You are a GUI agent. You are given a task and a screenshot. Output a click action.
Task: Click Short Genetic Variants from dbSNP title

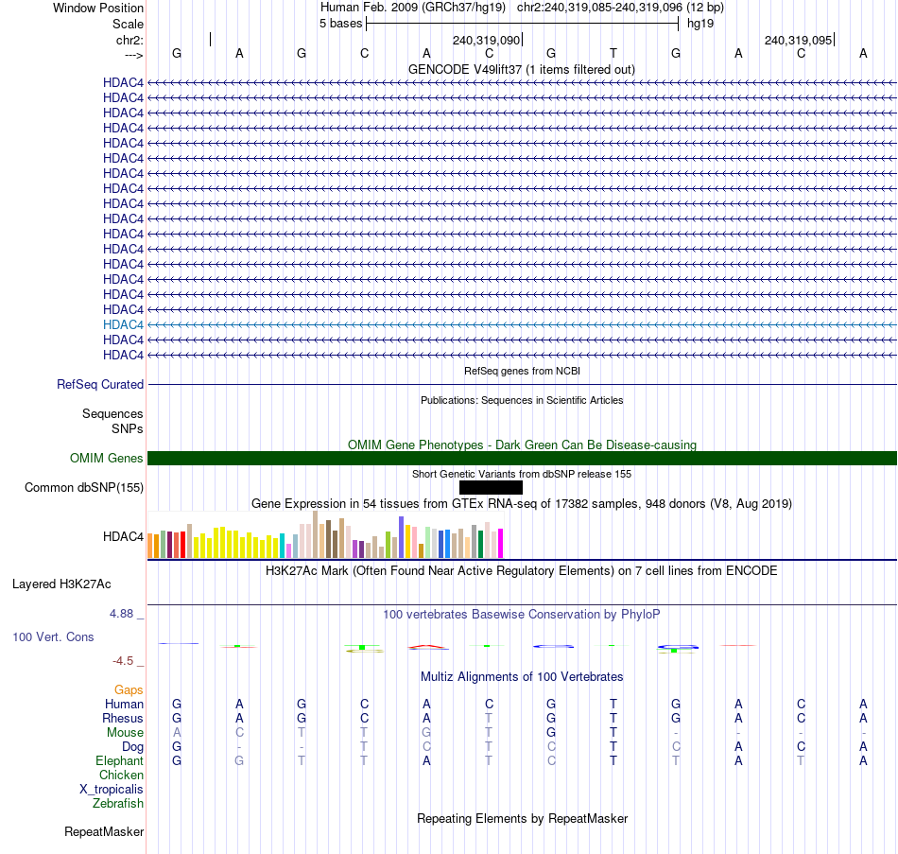[522, 474]
